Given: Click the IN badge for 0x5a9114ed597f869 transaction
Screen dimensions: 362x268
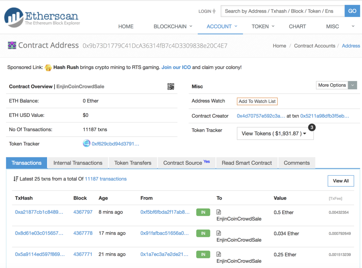Looking at the screenshot, I should [203, 254].
